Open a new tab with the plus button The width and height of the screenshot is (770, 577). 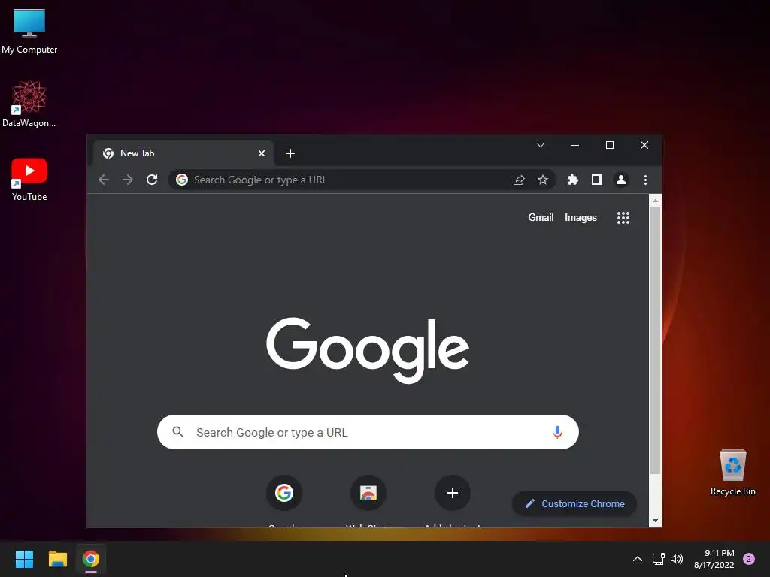(x=290, y=153)
